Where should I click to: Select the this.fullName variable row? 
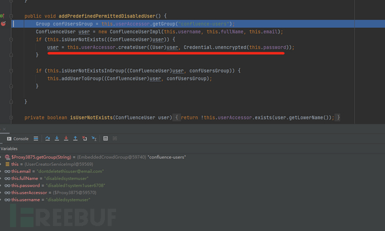coord(192,179)
